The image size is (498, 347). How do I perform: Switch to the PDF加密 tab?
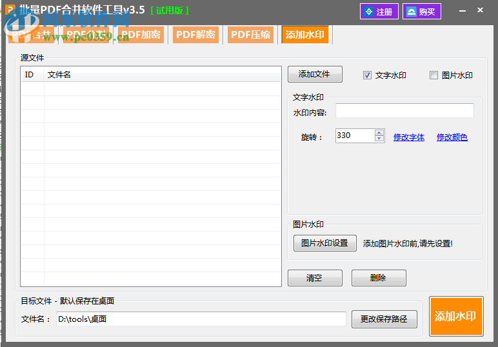click(x=141, y=35)
